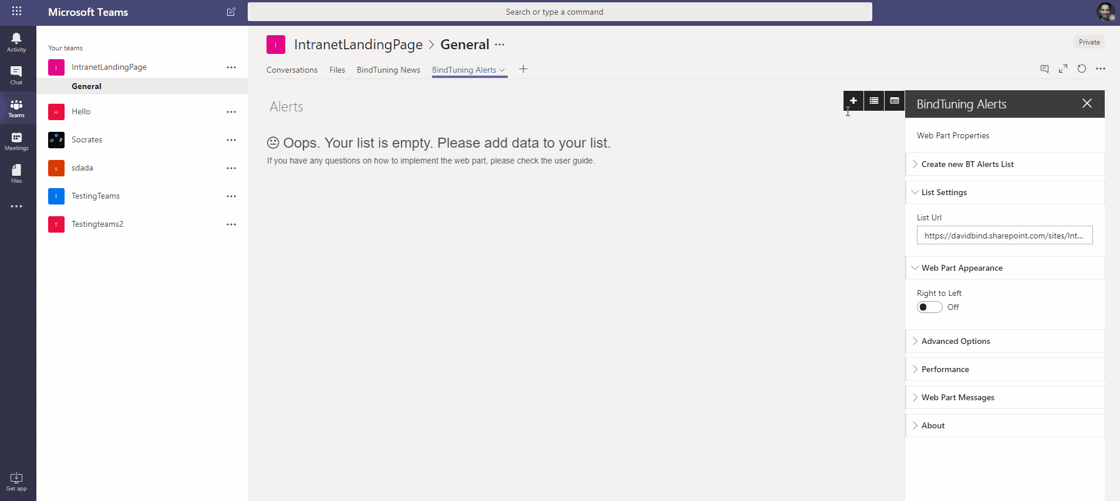Click the Private label badge

[x=1089, y=42]
